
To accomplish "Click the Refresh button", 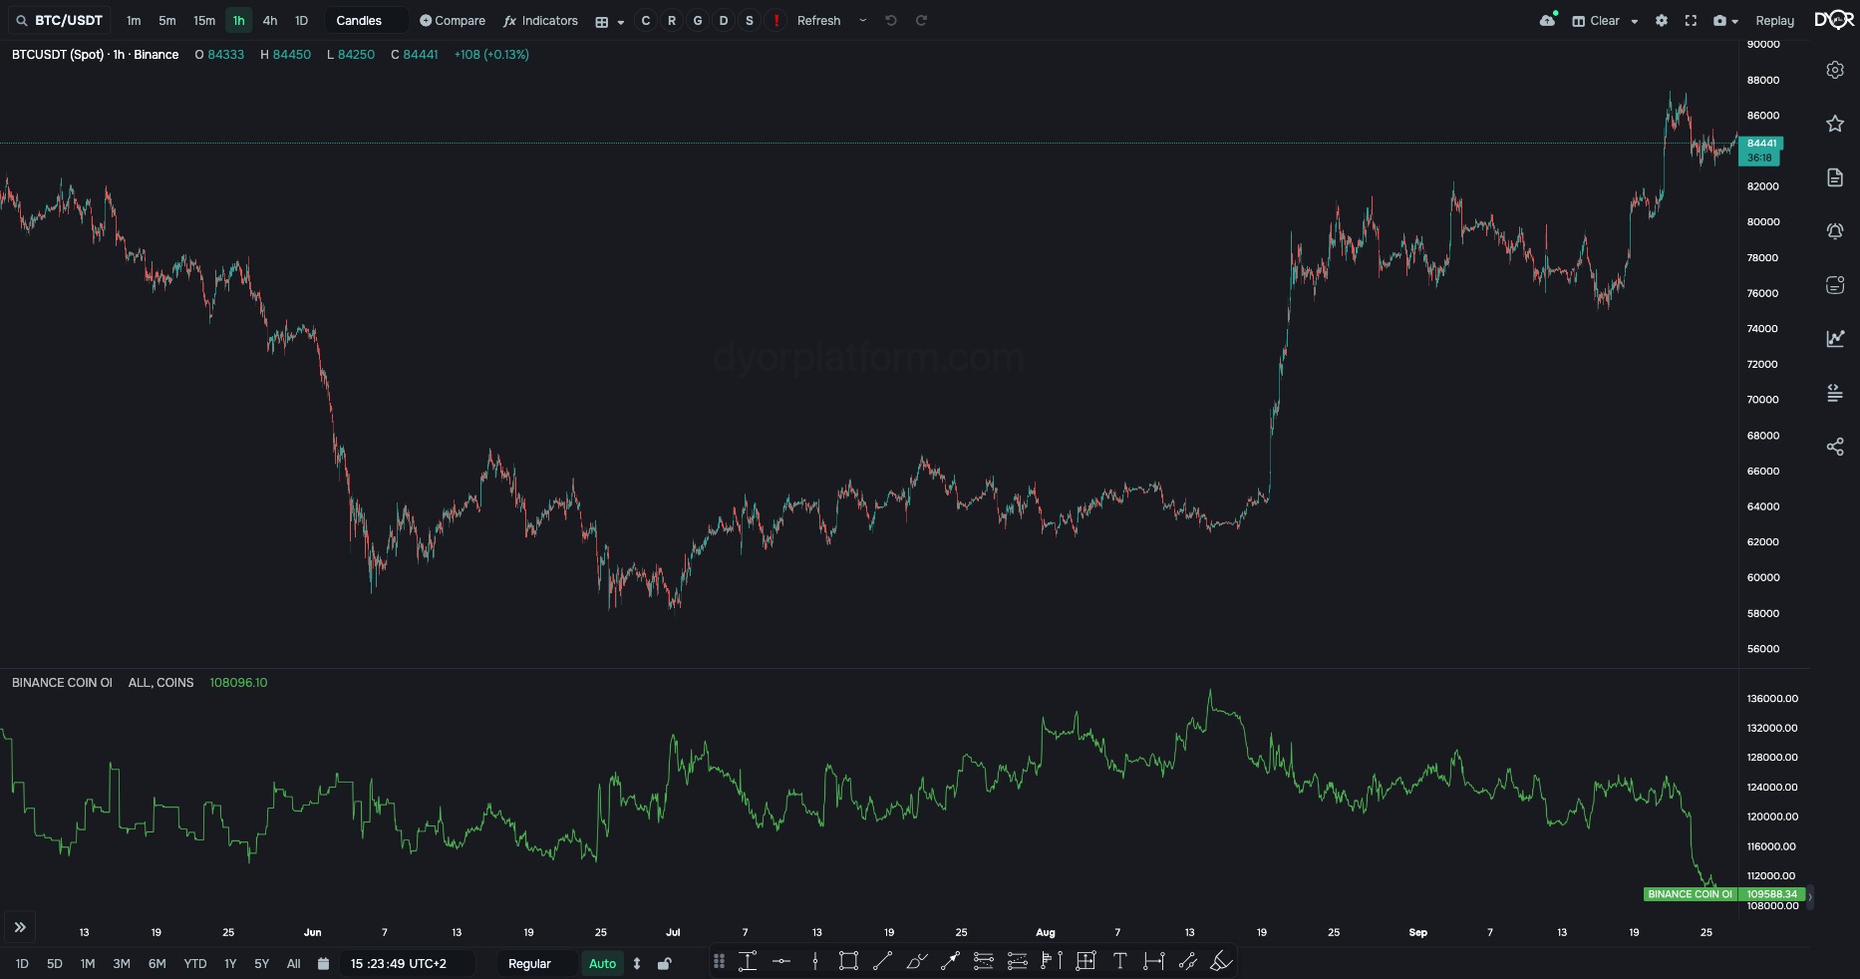I will click(x=819, y=20).
